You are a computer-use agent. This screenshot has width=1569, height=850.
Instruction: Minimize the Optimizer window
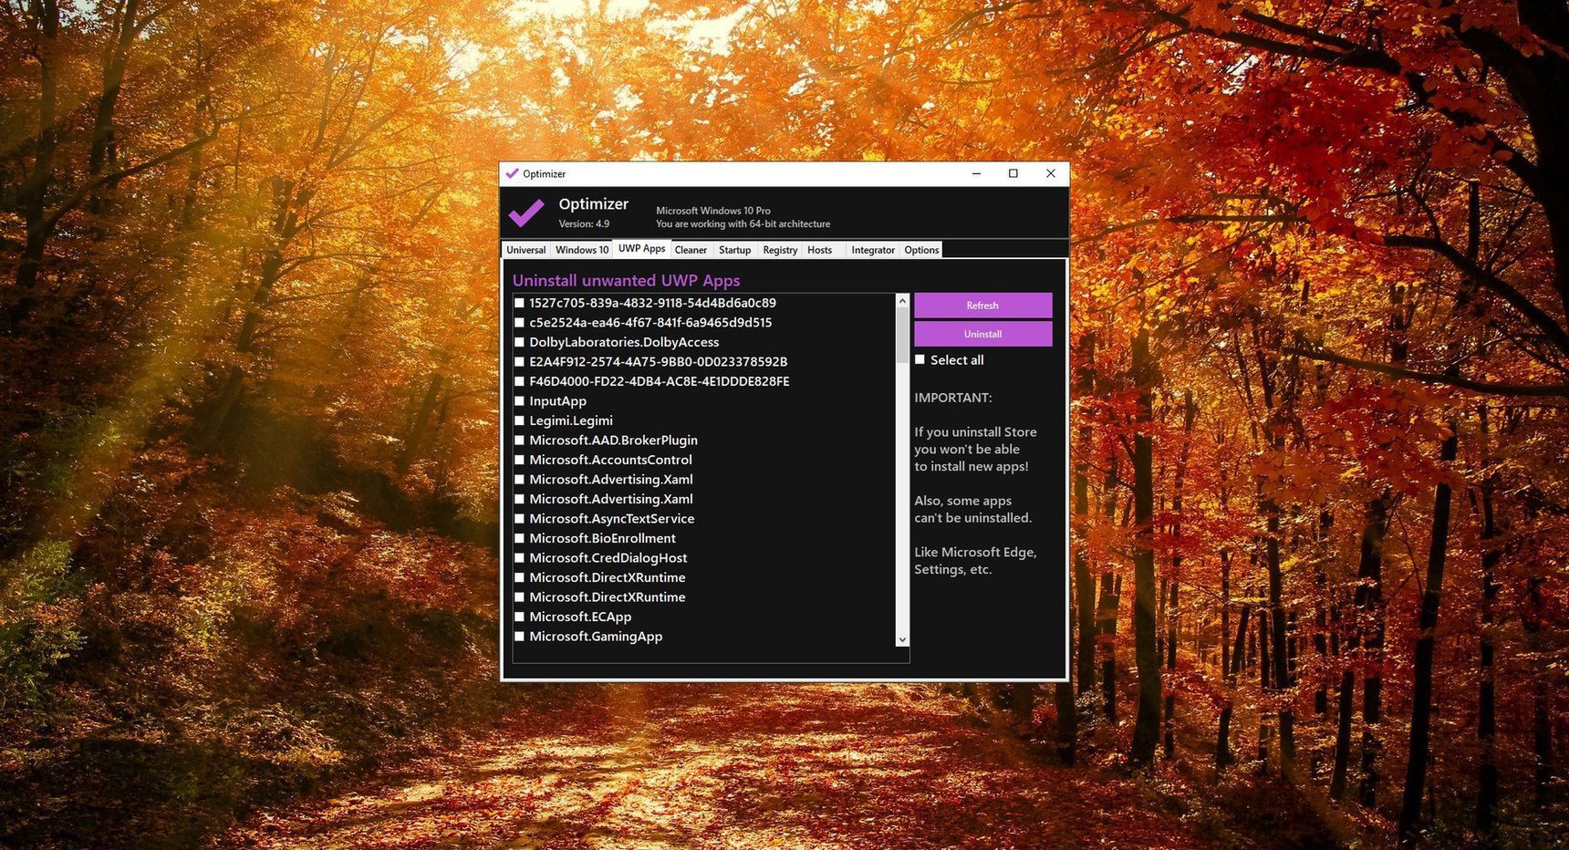point(976,173)
